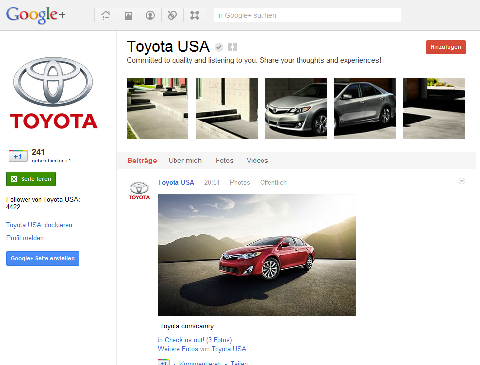Open the Toyota USA post author link

click(176, 182)
